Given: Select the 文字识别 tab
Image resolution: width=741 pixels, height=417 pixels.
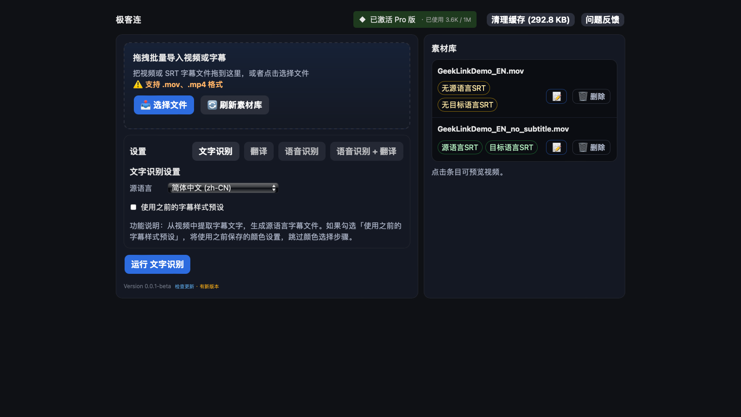Looking at the screenshot, I should [x=215, y=152].
